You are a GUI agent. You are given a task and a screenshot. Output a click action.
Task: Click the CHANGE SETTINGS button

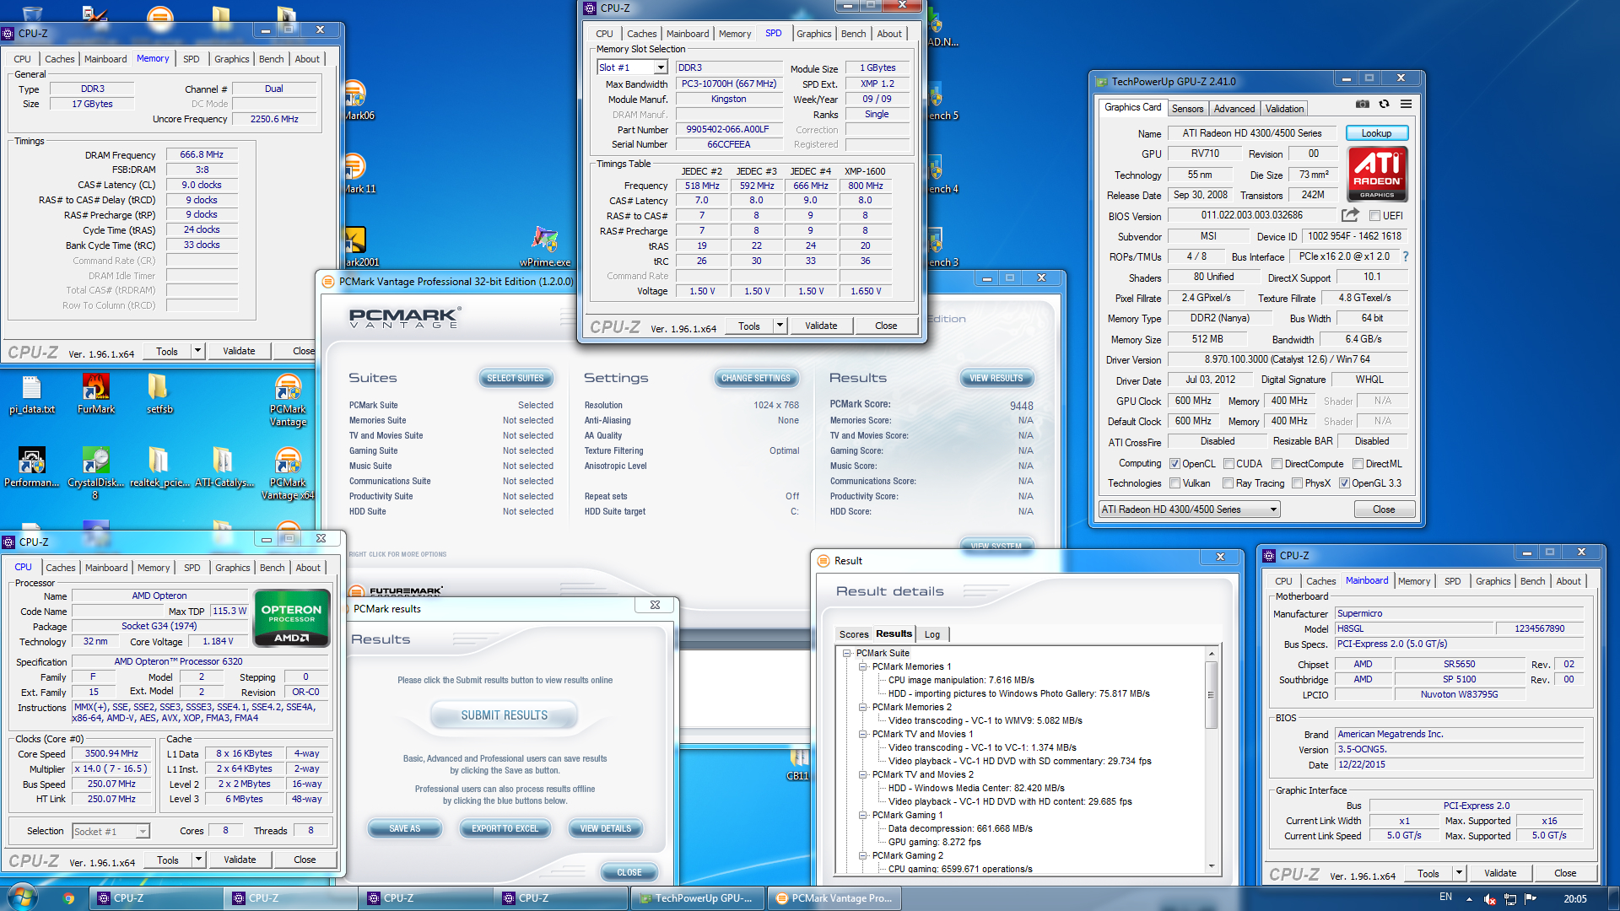point(755,378)
